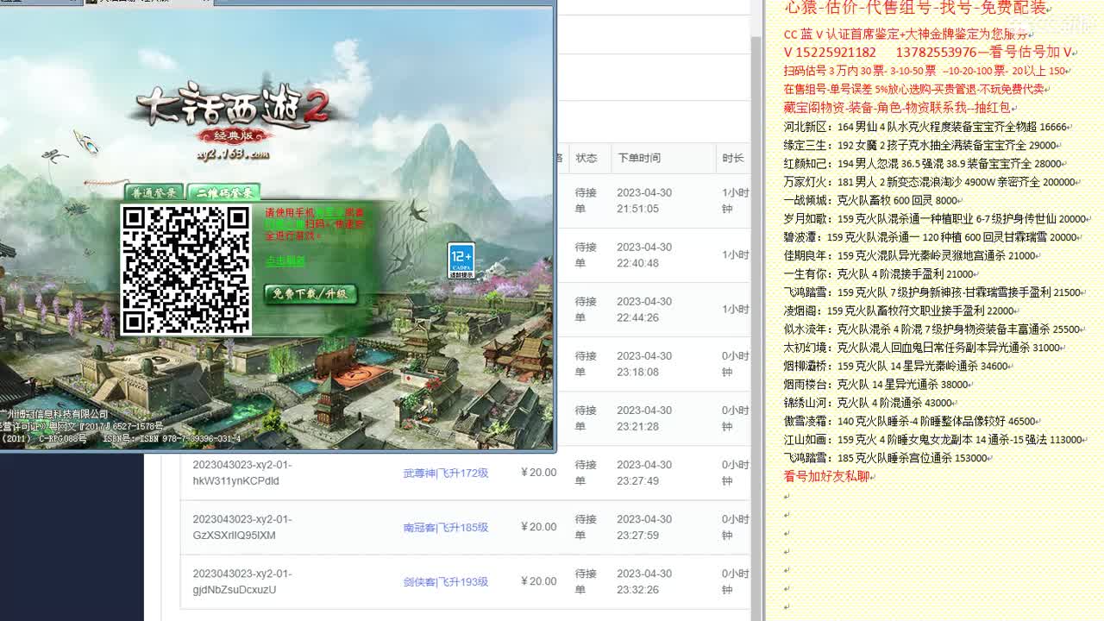This screenshot has height=621, width=1104.
Task: Open the 南冠客|飞升185级 link
Action: point(446,527)
